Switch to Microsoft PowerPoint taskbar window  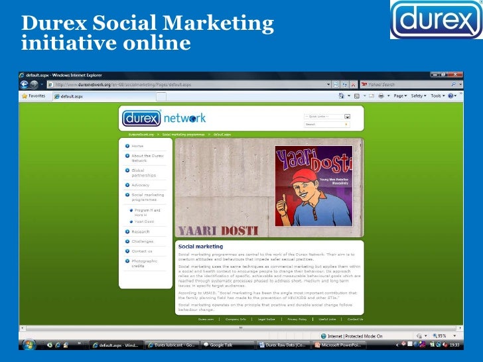pos(338,345)
